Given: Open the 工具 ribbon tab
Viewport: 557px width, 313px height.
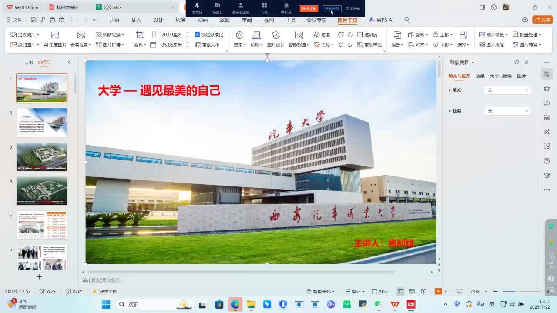Looking at the screenshot, I should (291, 20).
